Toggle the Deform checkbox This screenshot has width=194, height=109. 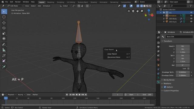click(x=165, y=87)
